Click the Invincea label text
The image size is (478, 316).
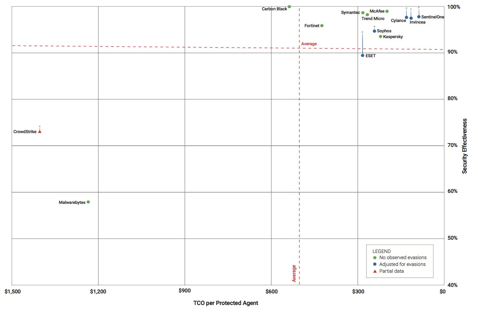[417, 22]
